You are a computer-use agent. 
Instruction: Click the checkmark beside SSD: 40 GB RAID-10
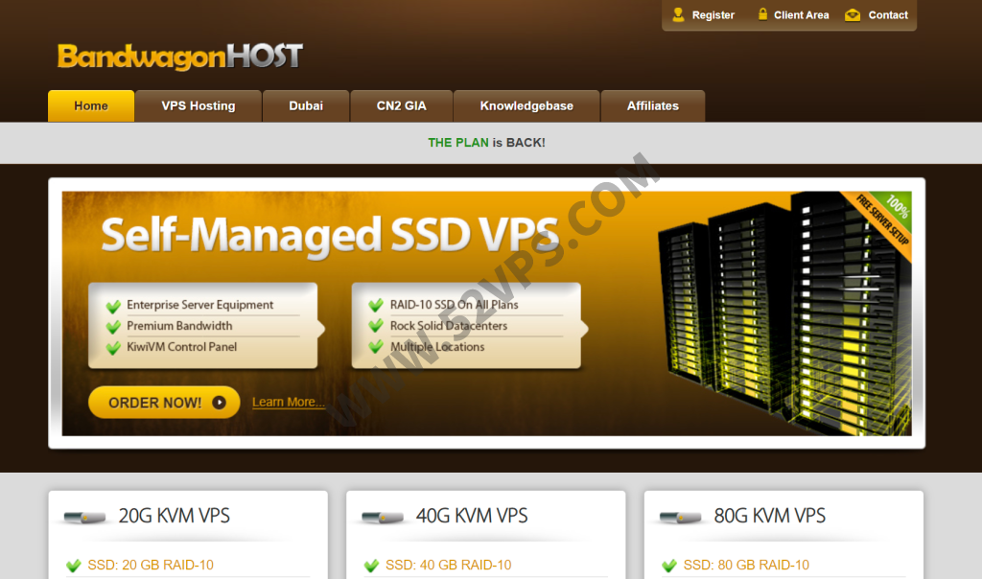[371, 566]
